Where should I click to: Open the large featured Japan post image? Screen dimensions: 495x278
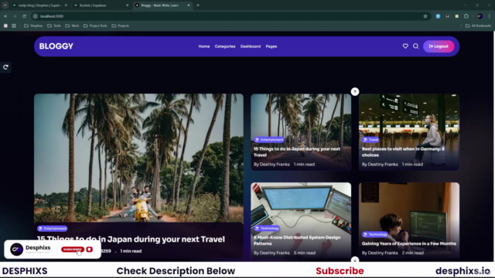click(138, 158)
